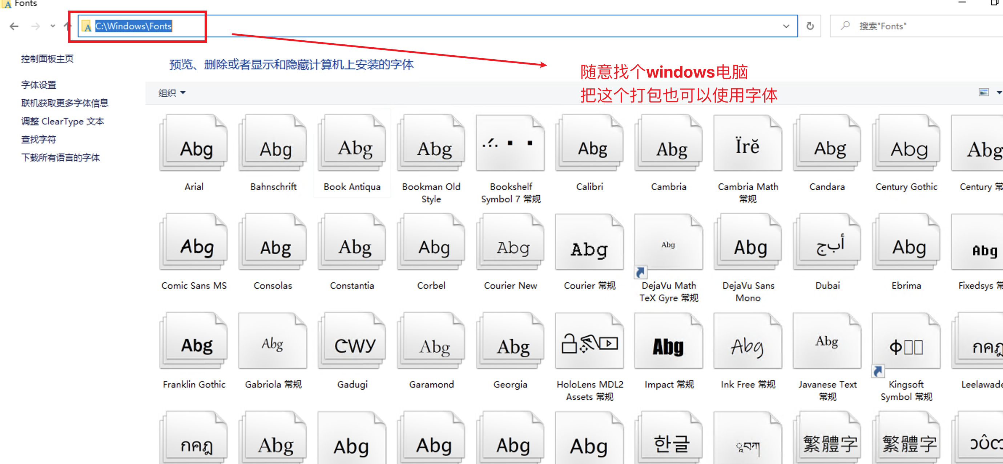The image size is (1003, 464).
Task: Open Bookman Old Style font
Action: [x=431, y=159]
